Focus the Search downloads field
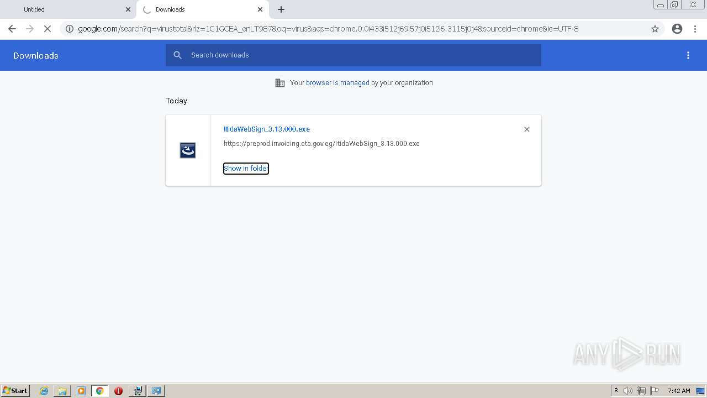 tap(353, 55)
